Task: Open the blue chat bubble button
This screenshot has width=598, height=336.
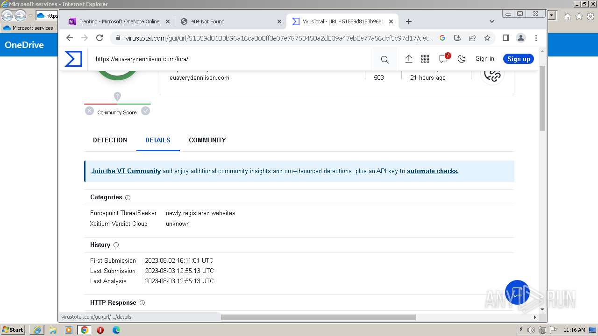Action: (x=517, y=292)
